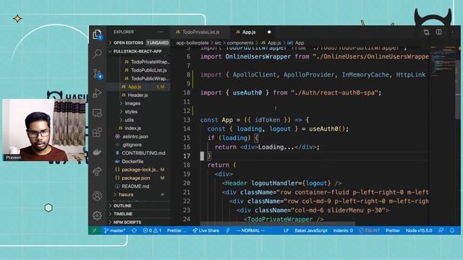Click Prettier status item on left of status bar

pos(177,230)
